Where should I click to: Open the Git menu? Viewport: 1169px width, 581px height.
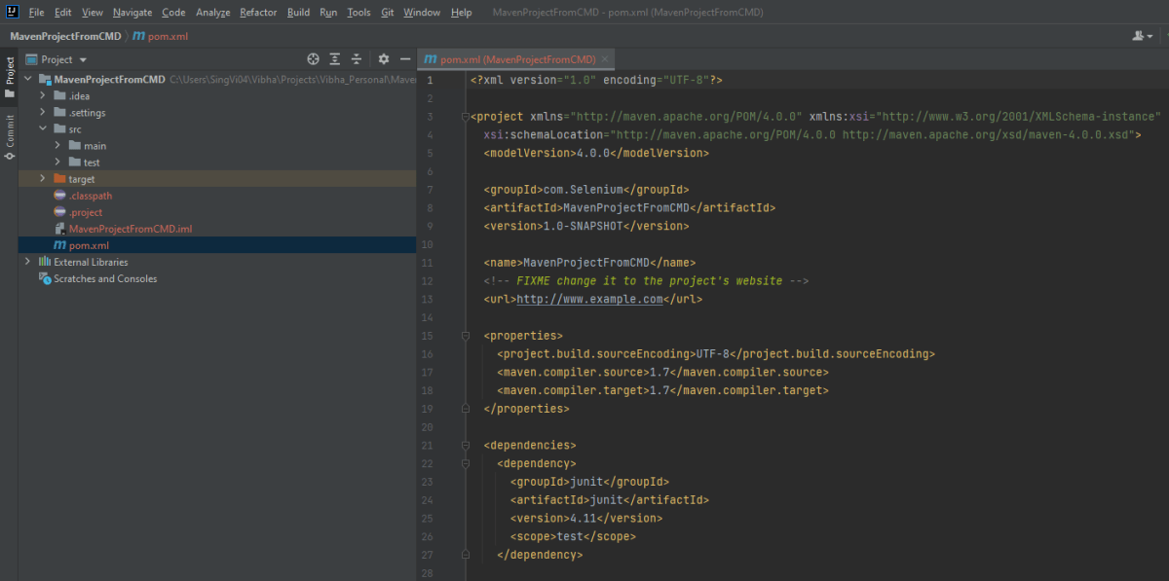click(387, 13)
